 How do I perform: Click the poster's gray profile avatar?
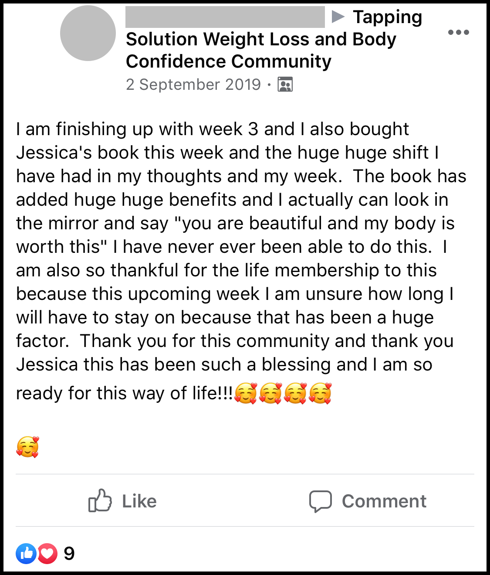click(88, 33)
